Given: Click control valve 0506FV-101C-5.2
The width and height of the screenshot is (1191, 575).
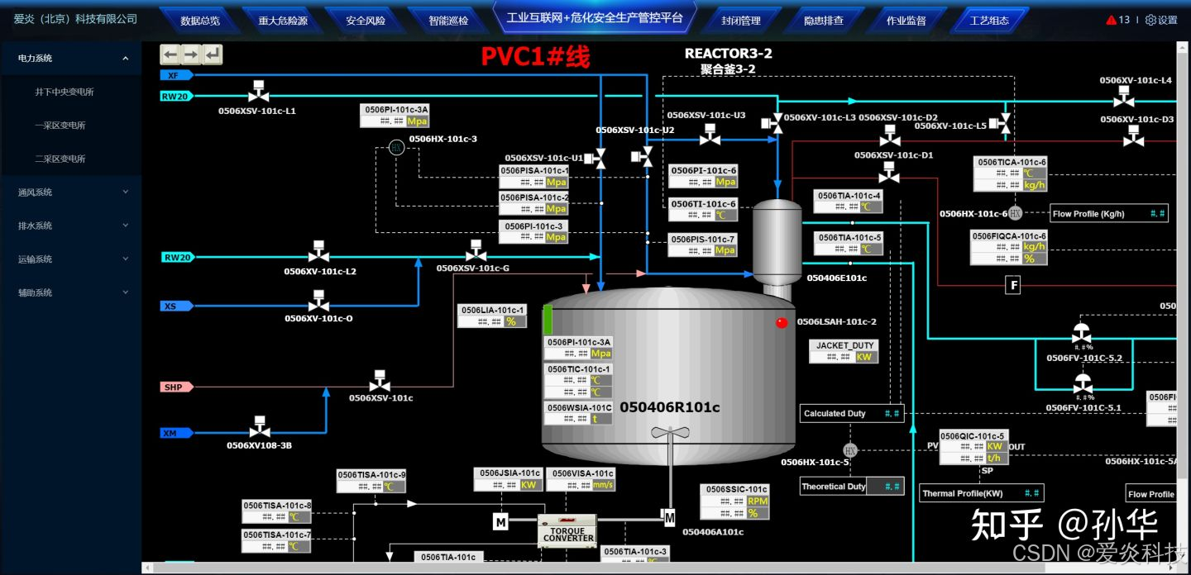Looking at the screenshot, I should (1080, 333).
